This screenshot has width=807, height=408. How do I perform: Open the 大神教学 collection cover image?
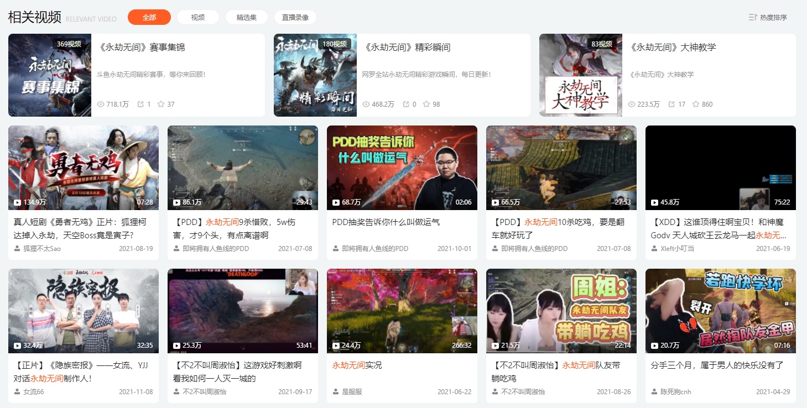click(581, 75)
